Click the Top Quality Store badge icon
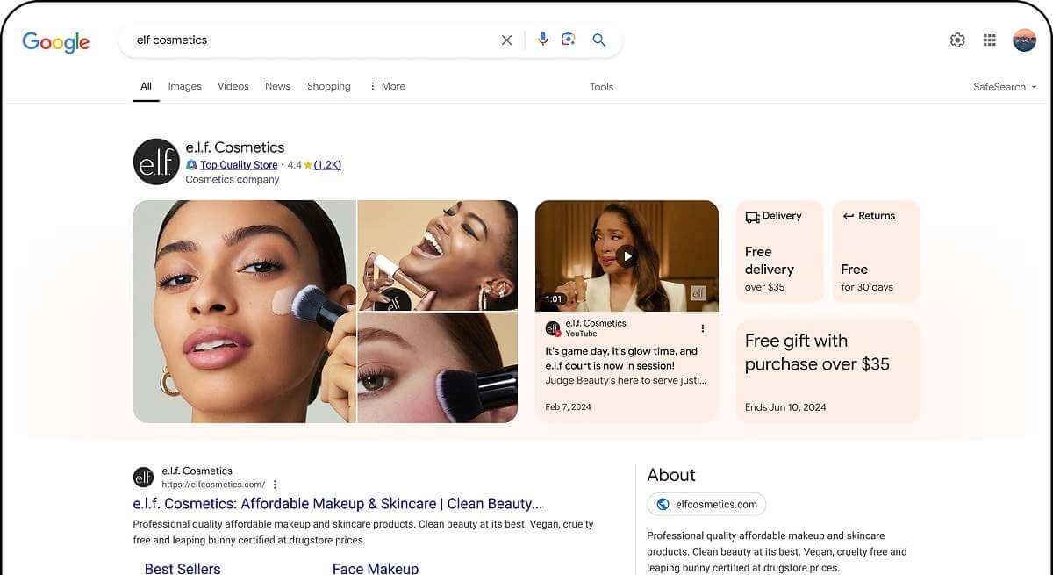Image resolution: width=1053 pixels, height=575 pixels. [191, 165]
